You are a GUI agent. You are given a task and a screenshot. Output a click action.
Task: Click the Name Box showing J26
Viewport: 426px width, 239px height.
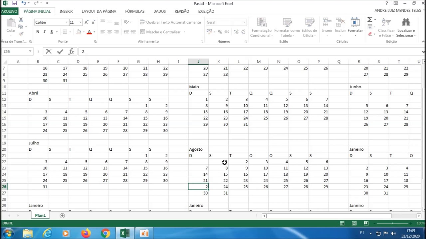[x=15, y=51]
